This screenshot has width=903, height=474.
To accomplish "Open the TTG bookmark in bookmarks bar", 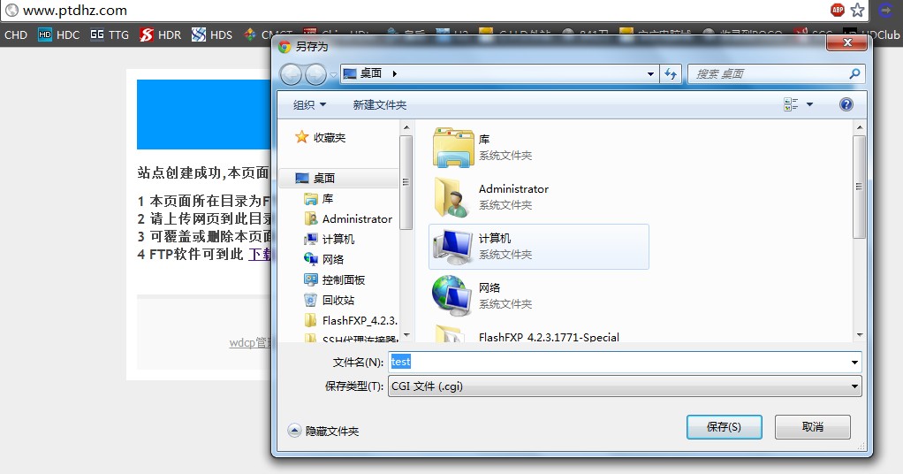I will click(x=110, y=35).
